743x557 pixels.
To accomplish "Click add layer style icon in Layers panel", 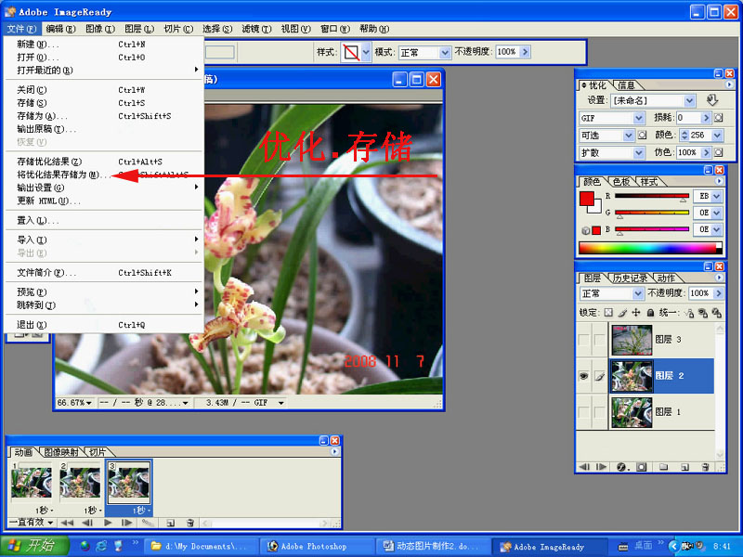I will pyautogui.click(x=622, y=467).
